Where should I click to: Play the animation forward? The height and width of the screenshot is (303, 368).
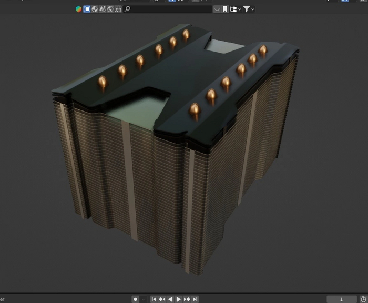tap(179, 299)
